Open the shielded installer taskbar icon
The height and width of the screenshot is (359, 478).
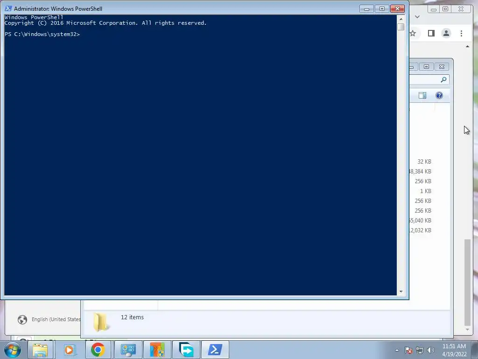(157, 350)
